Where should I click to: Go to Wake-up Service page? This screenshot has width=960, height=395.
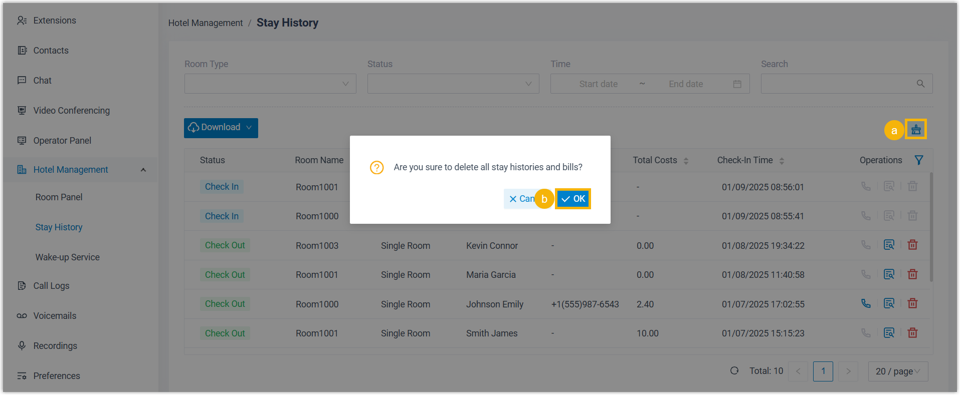pyautogui.click(x=67, y=257)
